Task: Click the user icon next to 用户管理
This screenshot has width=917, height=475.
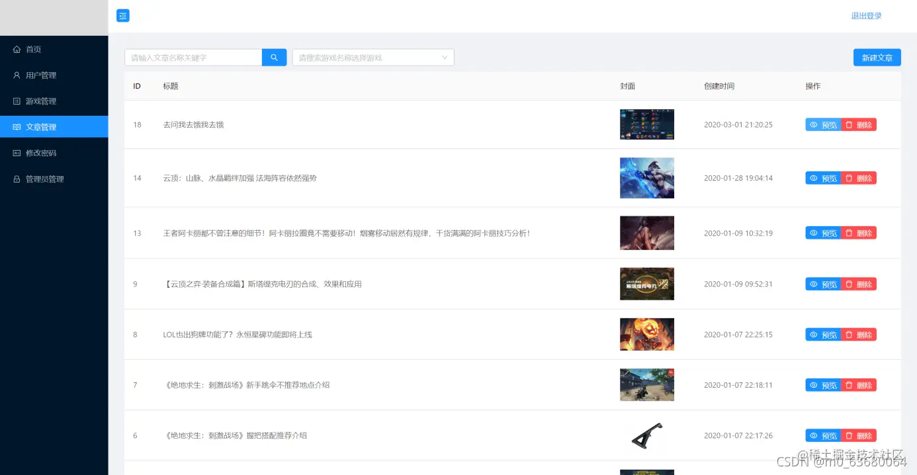Action: (17, 75)
